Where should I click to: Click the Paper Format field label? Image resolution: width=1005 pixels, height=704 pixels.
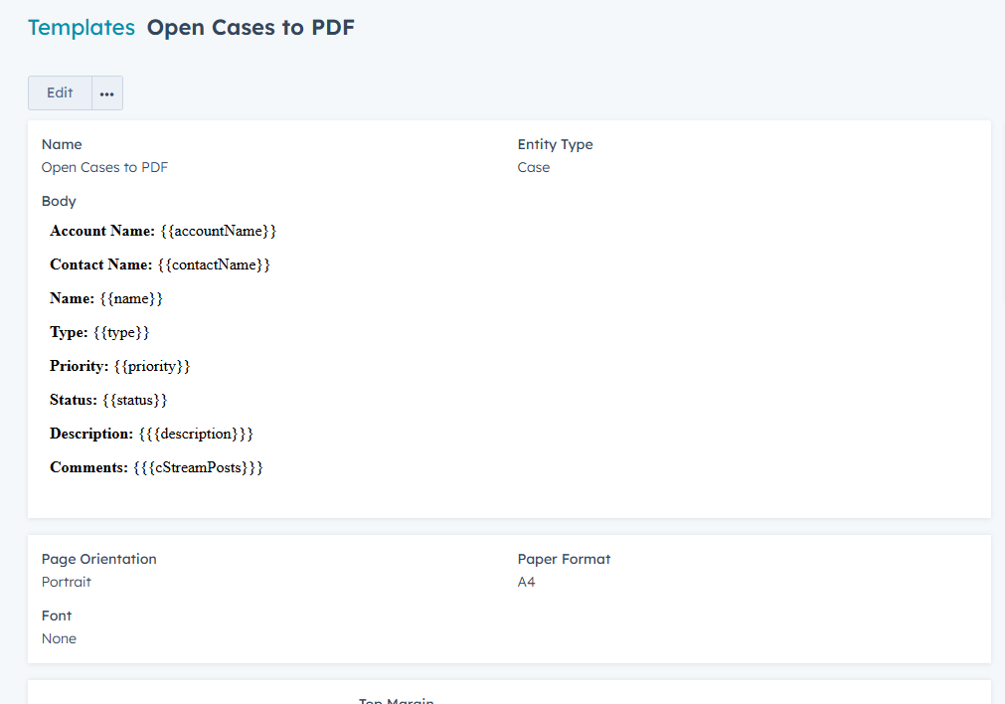tap(564, 559)
